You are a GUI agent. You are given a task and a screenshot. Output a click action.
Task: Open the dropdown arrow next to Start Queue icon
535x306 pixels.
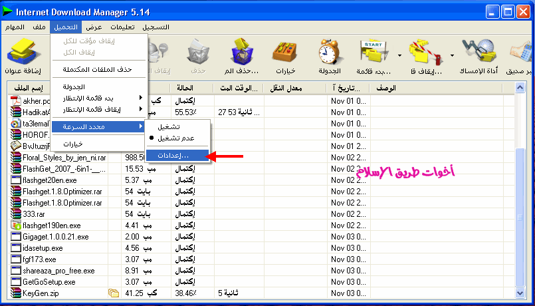[399, 55]
